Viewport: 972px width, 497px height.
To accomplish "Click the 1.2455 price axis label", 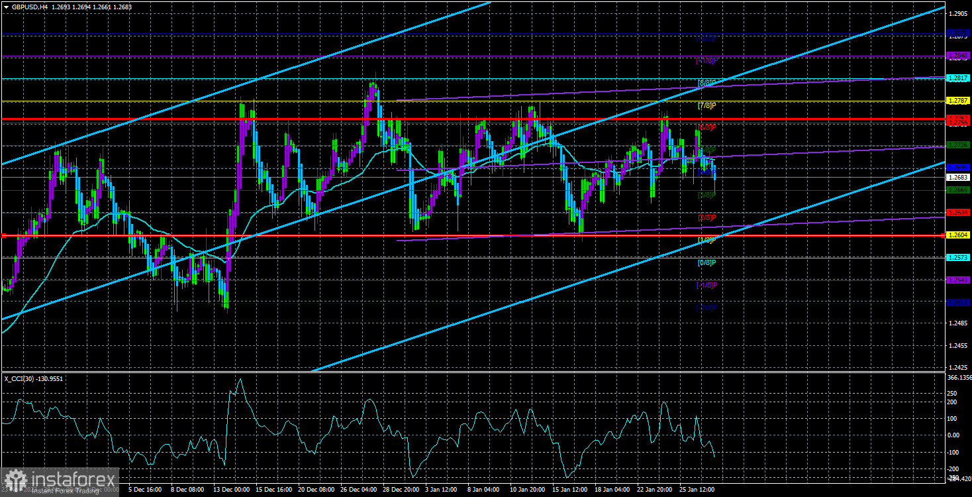I will 958,346.
